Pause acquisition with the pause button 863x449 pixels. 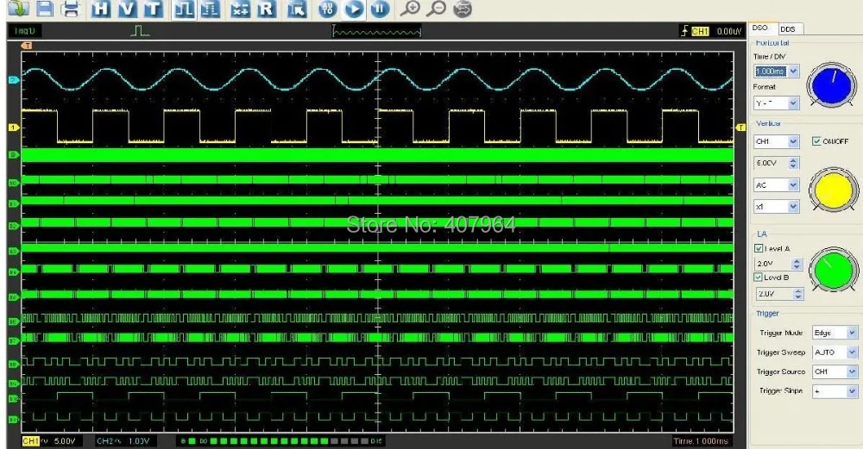(377, 9)
